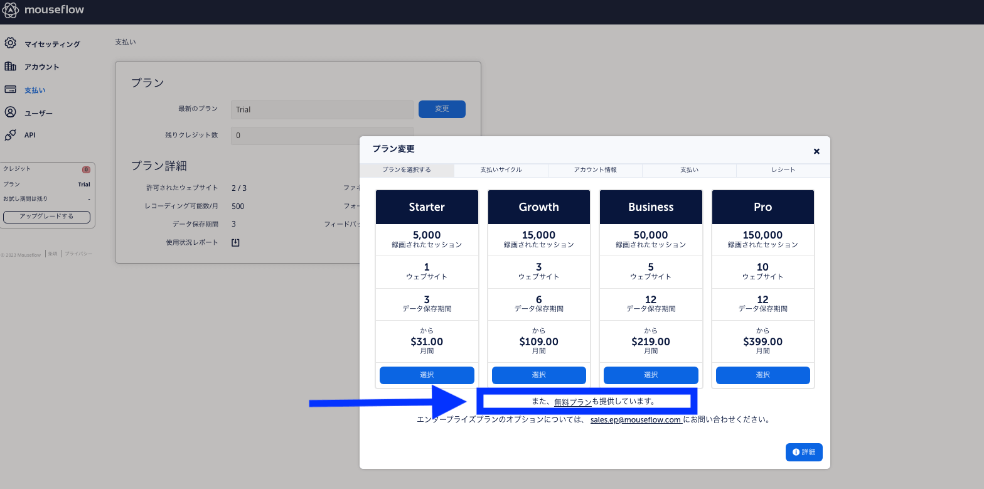Click the ユーザー person icon
The height and width of the screenshot is (489, 984).
coord(10,112)
